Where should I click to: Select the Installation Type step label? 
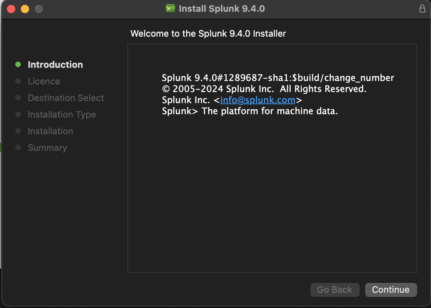tap(62, 115)
